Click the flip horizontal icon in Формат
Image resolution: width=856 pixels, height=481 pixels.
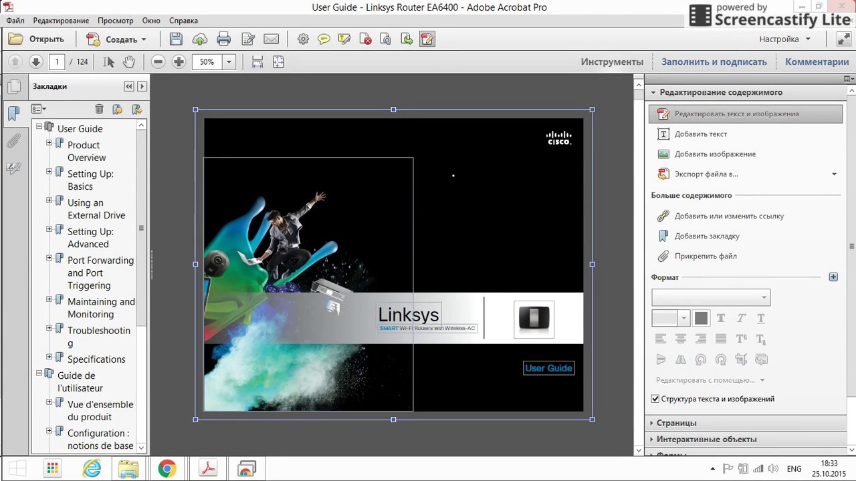[x=681, y=359]
